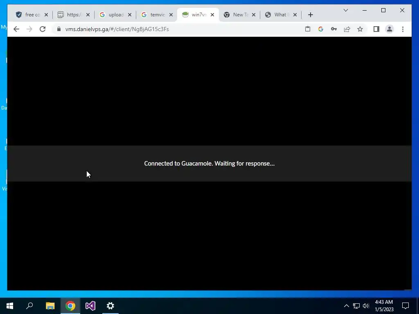Close the "free co" tab
This screenshot has width=419, height=314.
click(46, 15)
